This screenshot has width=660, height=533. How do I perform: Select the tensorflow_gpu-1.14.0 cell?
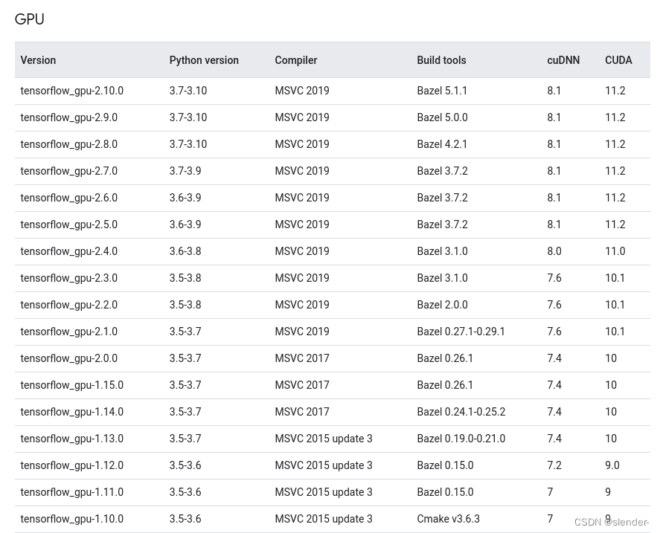pos(71,412)
